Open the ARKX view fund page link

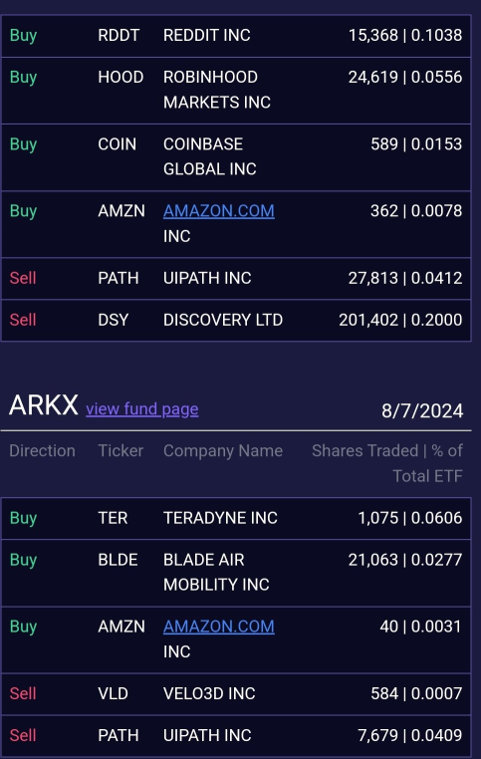(x=142, y=409)
